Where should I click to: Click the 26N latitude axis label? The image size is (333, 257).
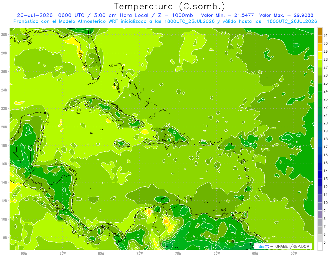[4, 72]
